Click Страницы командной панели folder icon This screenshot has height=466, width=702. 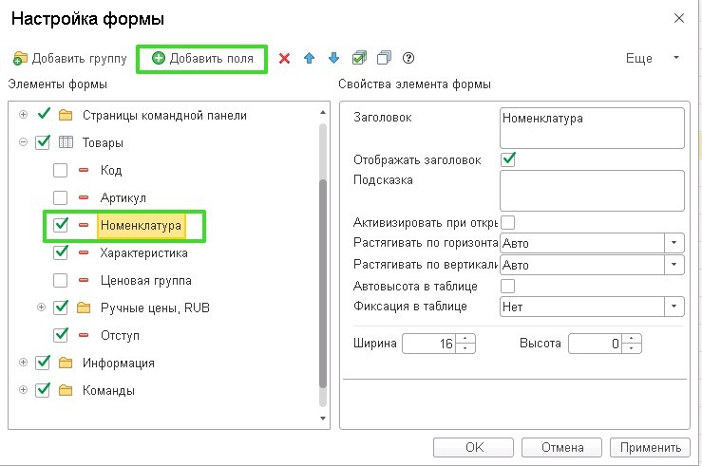[x=66, y=115]
